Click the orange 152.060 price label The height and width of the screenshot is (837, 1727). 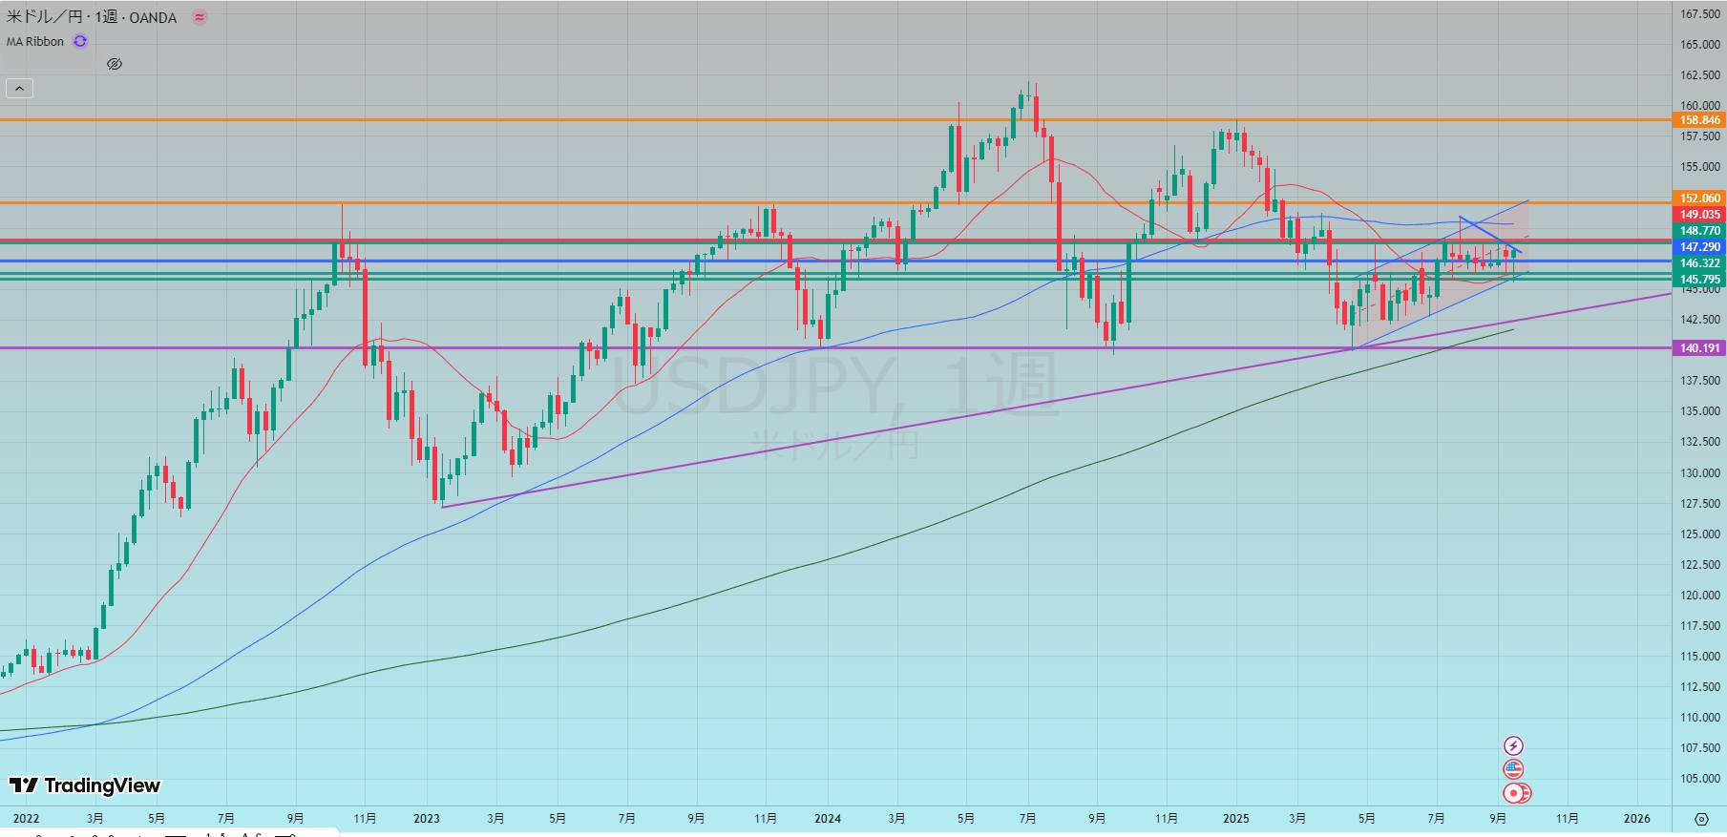click(x=1699, y=199)
